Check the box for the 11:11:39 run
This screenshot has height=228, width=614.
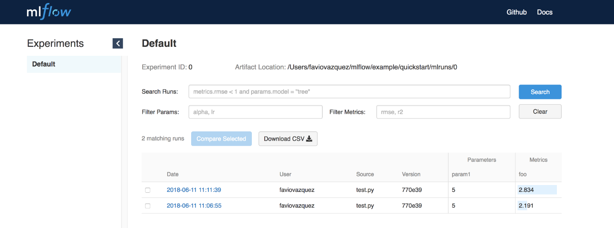click(x=148, y=190)
